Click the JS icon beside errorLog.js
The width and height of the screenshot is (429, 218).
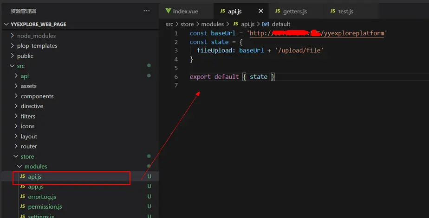23,197
